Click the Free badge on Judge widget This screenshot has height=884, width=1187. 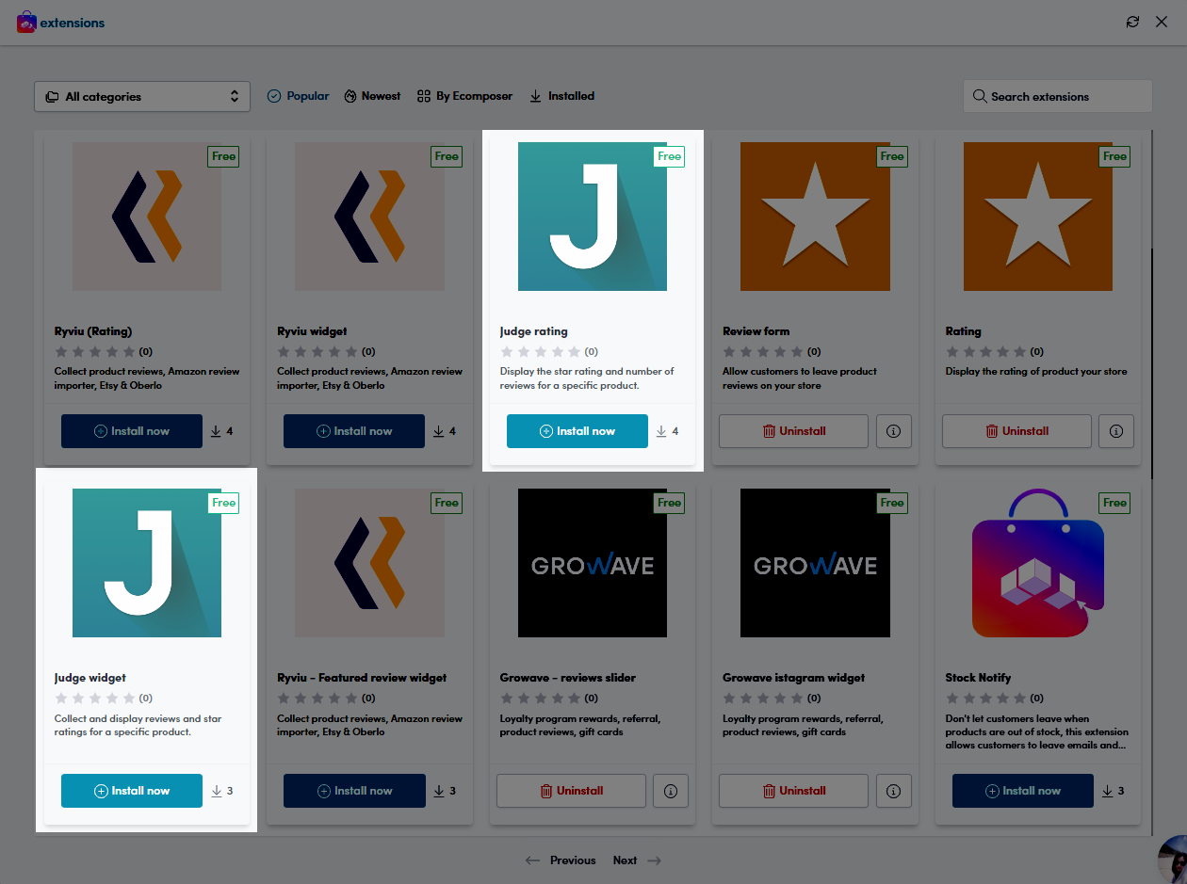(223, 503)
